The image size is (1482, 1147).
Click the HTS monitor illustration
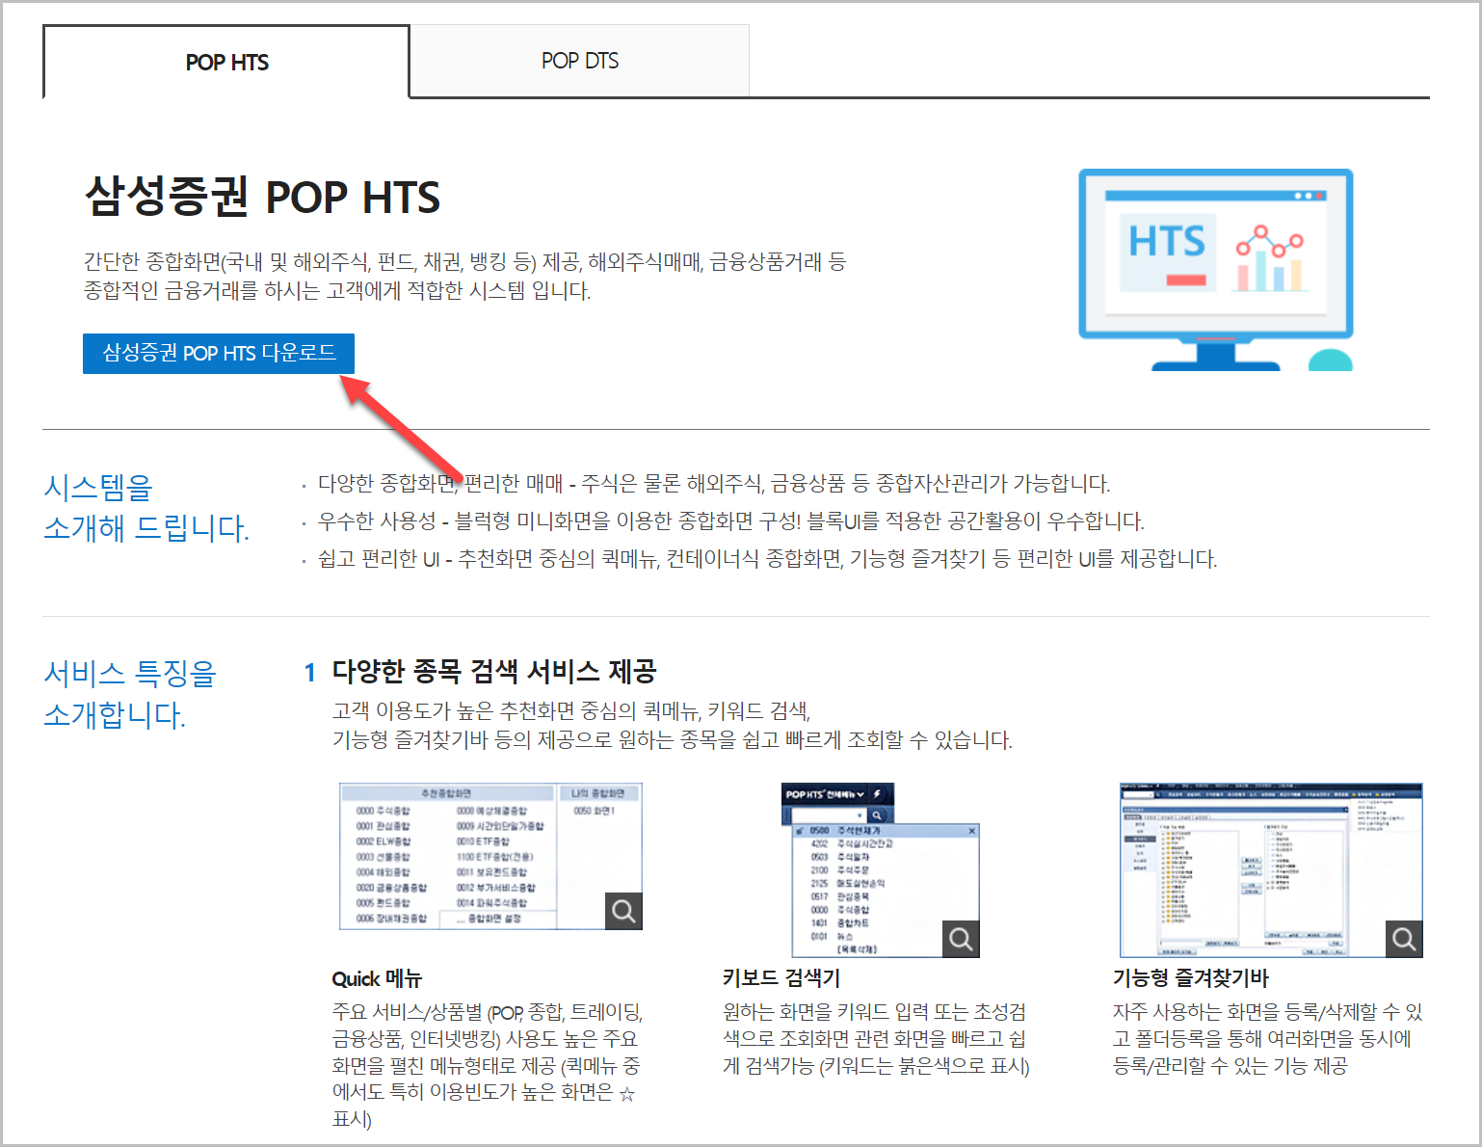pos(1216,270)
